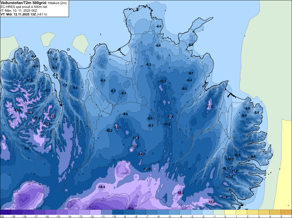The width and height of the screenshot is (292, 218).
Task: Click the -8.9 temperature value
Action: [248, 108]
